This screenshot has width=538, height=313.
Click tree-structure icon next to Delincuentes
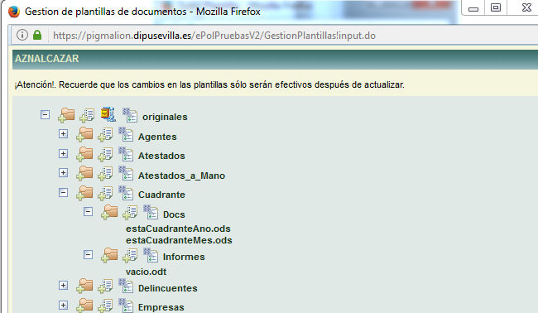click(x=126, y=286)
